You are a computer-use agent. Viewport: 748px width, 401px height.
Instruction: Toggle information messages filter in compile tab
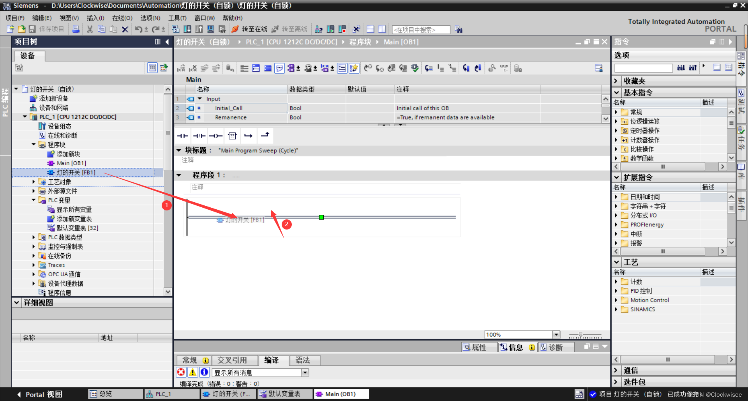tap(204, 372)
